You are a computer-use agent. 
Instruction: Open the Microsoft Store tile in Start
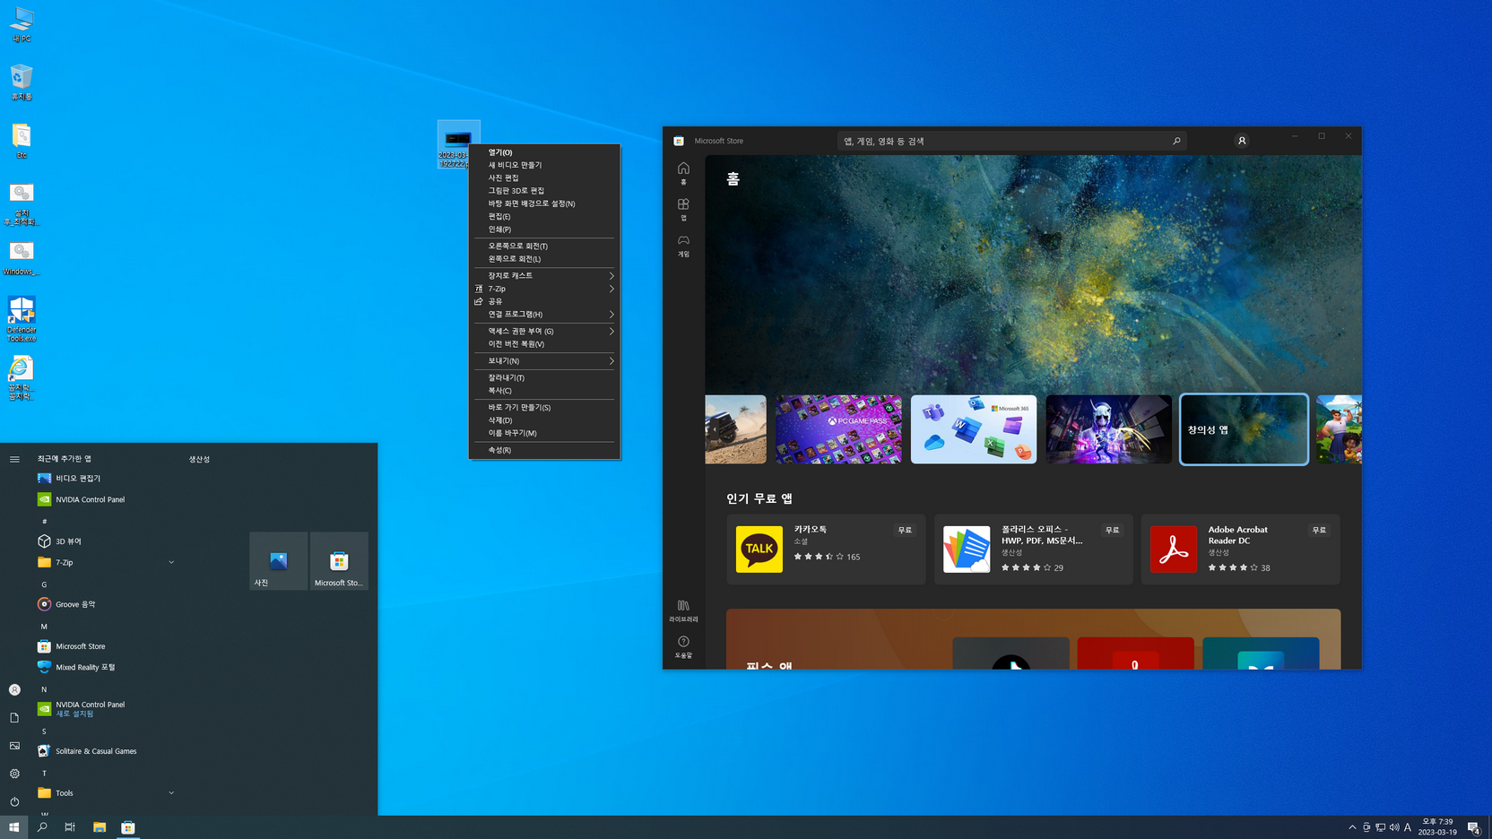[x=339, y=561]
